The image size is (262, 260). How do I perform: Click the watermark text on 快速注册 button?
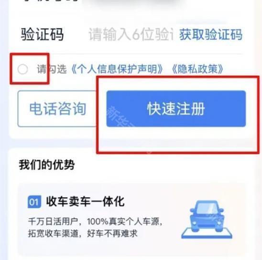[120, 116]
